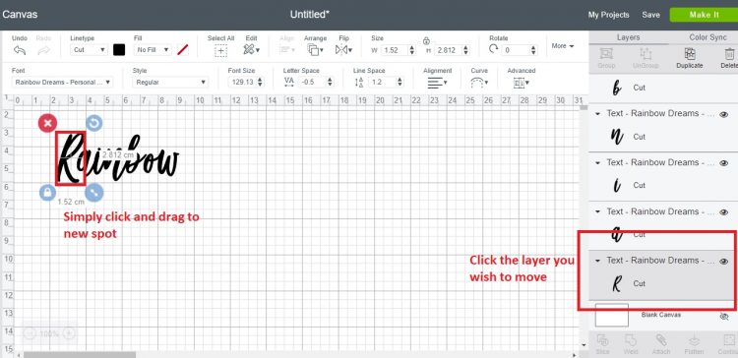Open the Fill No Fill dropdown
This screenshot has width=738, height=358.
[153, 49]
